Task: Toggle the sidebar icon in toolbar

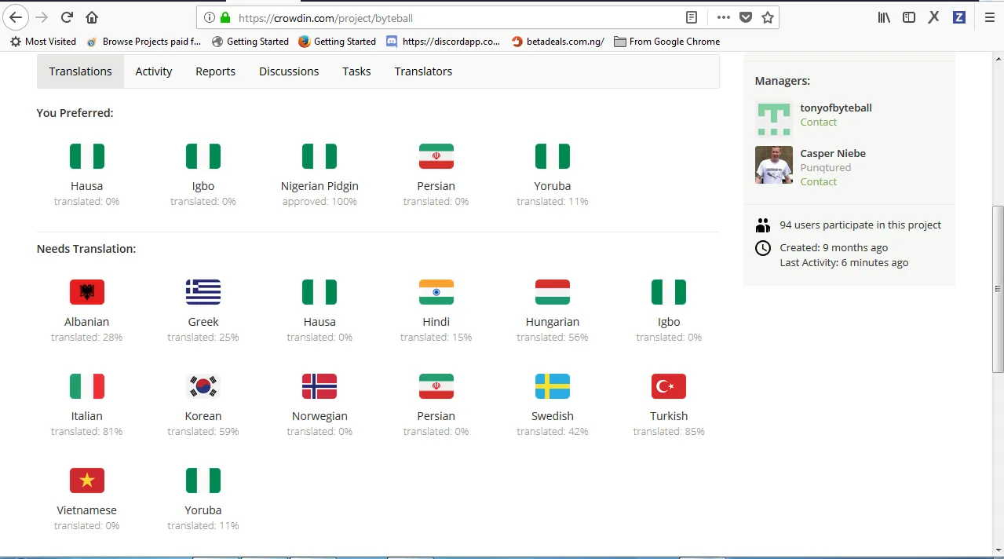Action: (909, 17)
